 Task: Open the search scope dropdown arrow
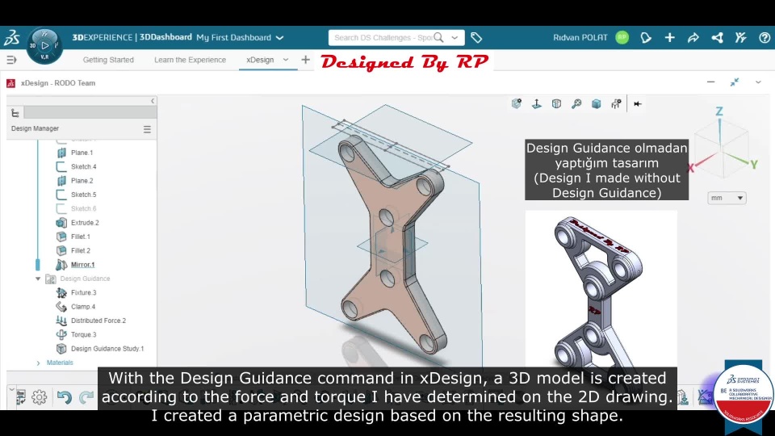point(455,38)
